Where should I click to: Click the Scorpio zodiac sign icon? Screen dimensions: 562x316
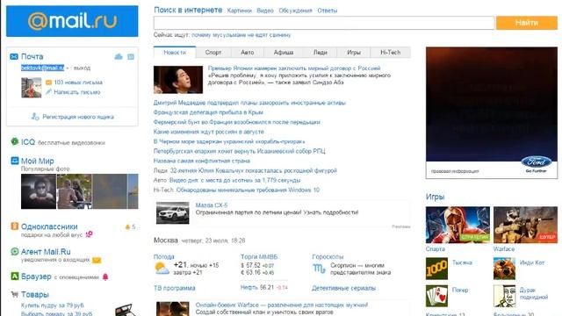click(320, 269)
